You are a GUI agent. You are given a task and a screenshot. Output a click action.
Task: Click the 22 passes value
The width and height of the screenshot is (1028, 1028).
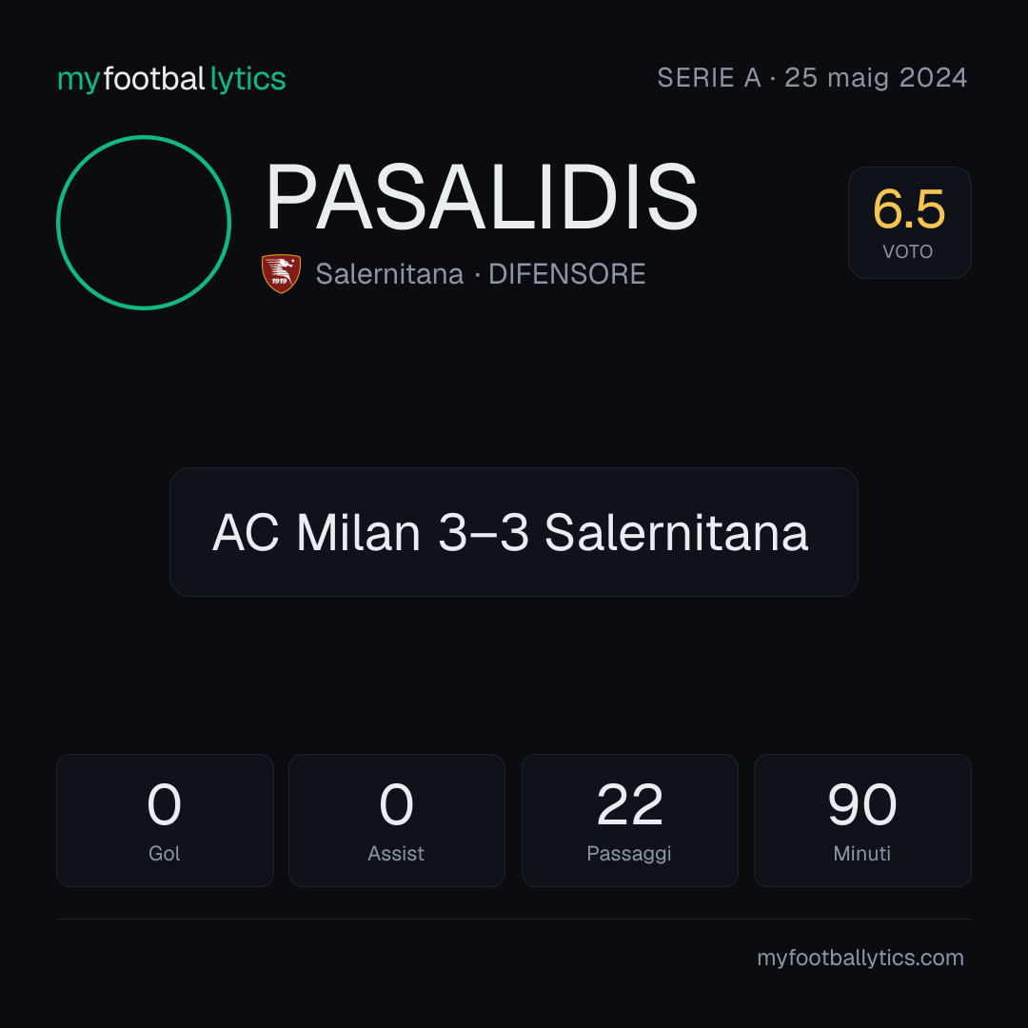pos(629,804)
